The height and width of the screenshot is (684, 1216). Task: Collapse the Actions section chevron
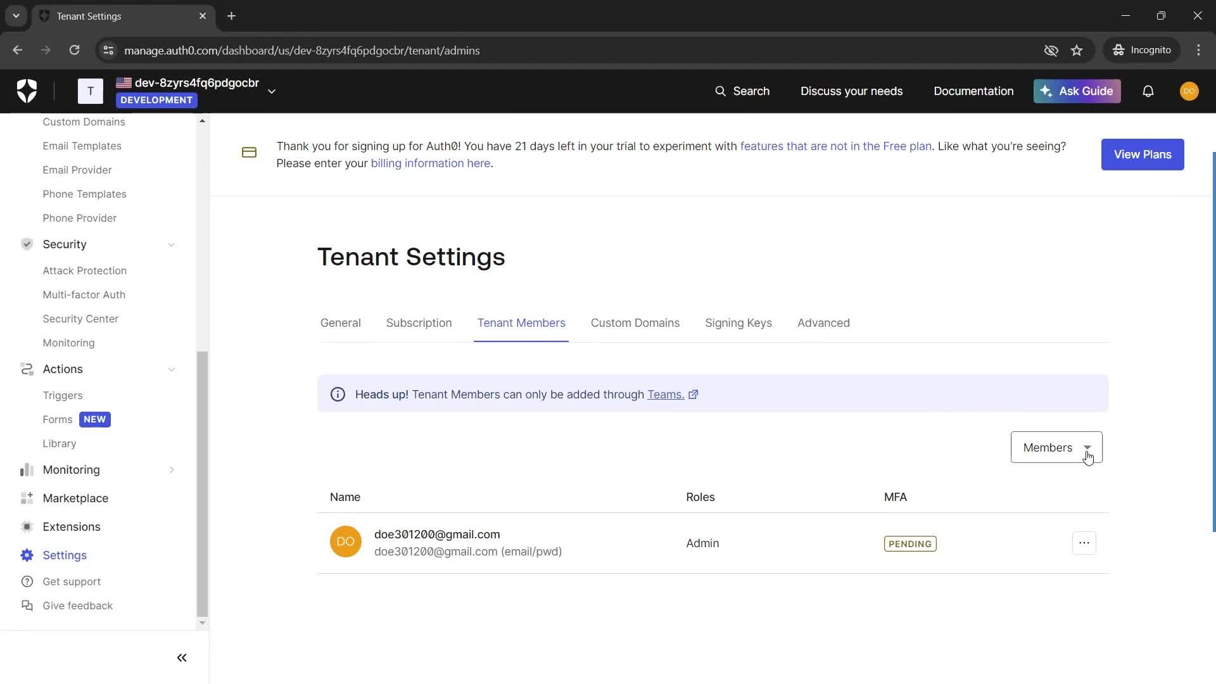172,369
